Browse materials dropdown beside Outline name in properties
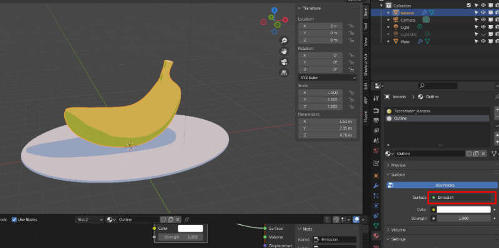The height and width of the screenshot is (248, 499). [x=389, y=153]
